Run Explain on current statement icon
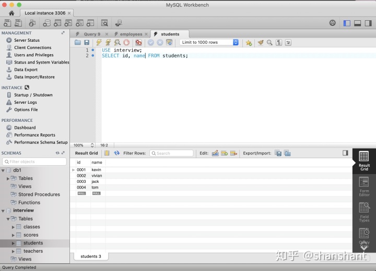Viewport: 376px width, 271px height. pyautogui.click(x=118, y=43)
